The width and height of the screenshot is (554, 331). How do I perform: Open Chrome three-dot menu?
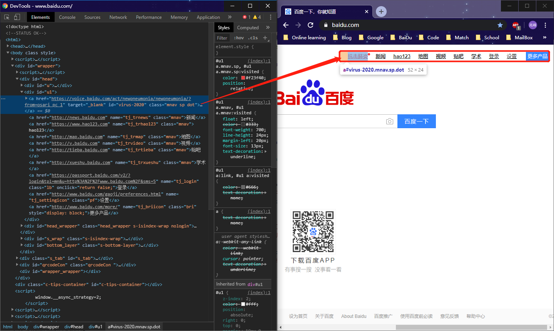546,25
